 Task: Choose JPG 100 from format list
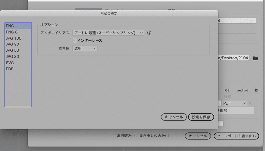click(18, 38)
